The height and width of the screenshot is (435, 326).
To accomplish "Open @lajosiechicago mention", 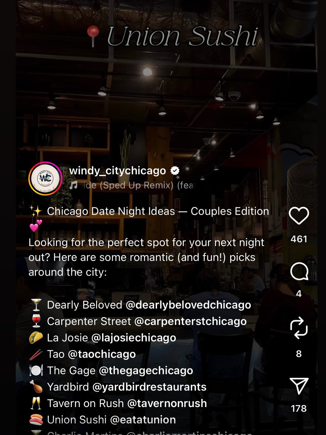I will pos(134,338).
